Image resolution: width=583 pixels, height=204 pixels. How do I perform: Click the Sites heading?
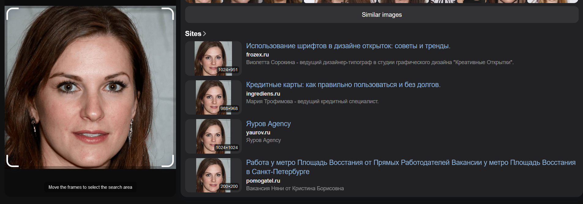coord(193,34)
